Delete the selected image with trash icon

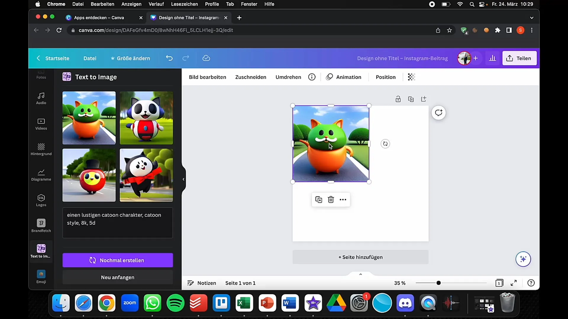click(331, 200)
